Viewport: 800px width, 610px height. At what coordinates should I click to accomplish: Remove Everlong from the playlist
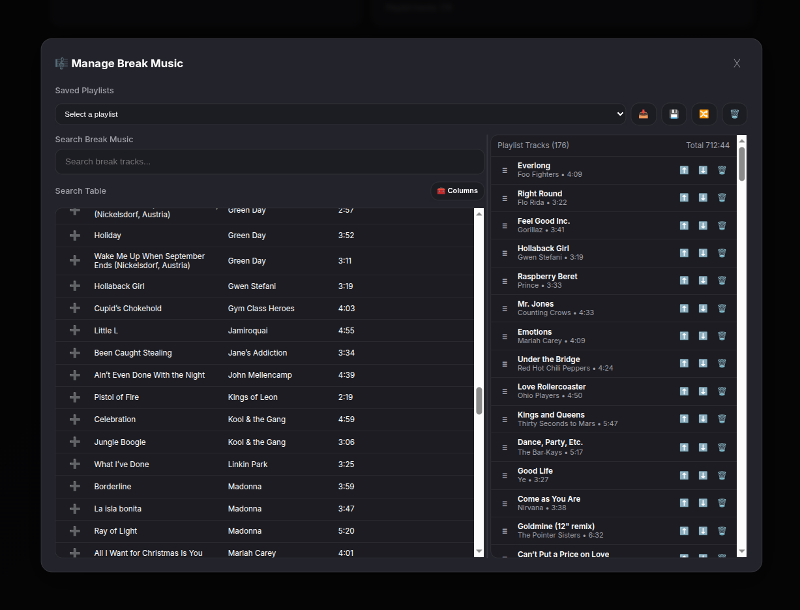tap(722, 170)
